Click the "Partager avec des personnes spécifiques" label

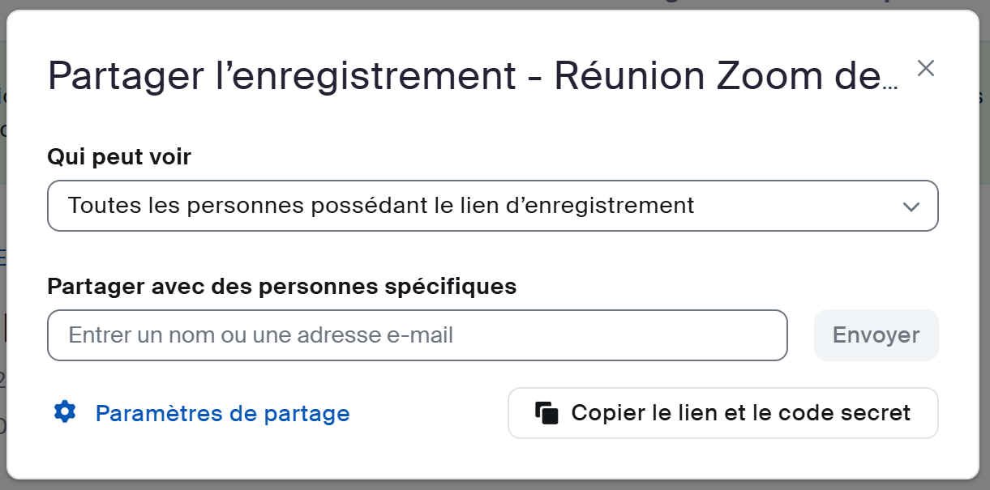click(x=281, y=286)
